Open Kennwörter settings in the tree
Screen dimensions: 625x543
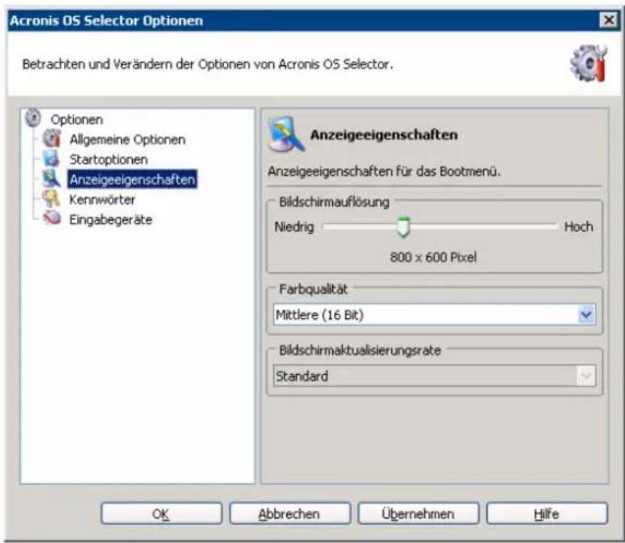click(x=102, y=199)
